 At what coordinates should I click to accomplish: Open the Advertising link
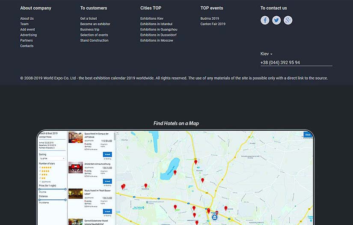[x=28, y=35]
